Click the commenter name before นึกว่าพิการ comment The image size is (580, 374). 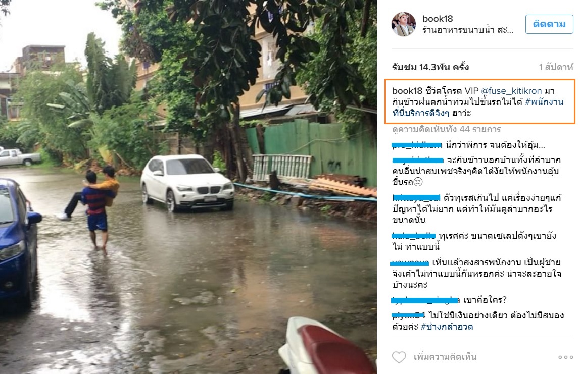point(417,145)
